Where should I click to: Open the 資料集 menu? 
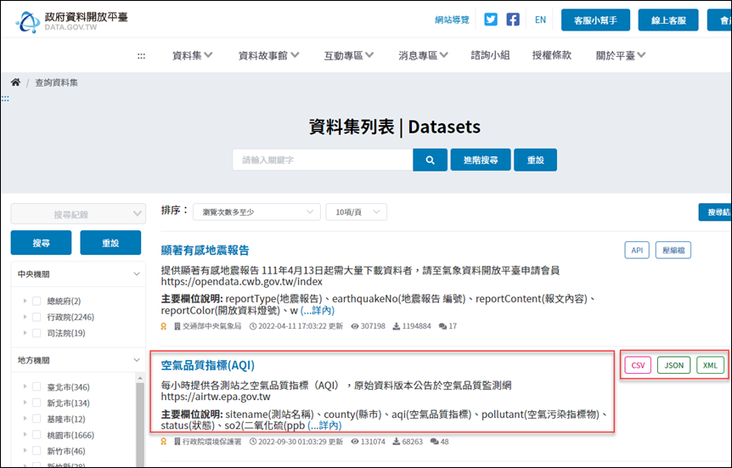pos(192,55)
